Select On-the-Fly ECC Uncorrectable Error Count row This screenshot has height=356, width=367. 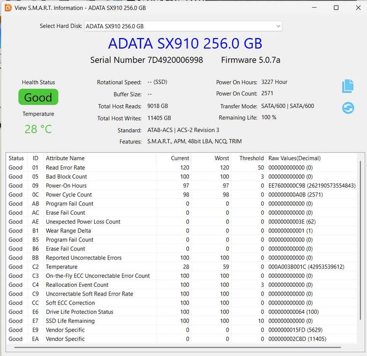[182, 276]
